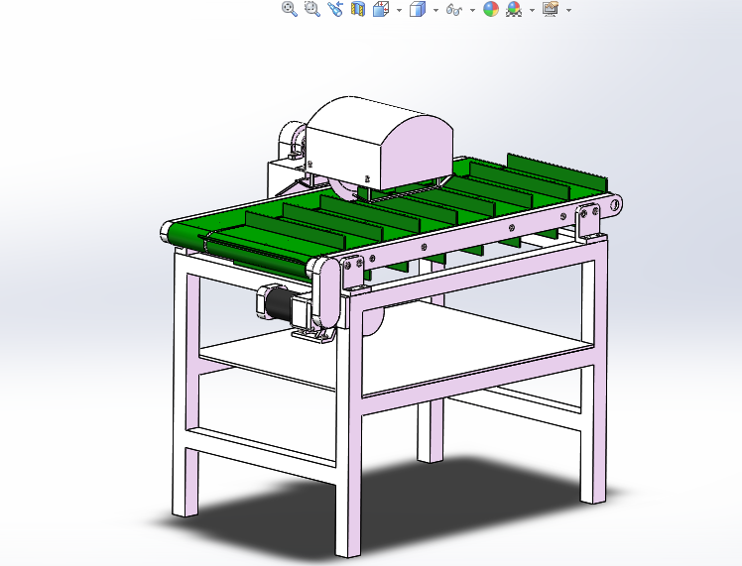Expand the Apply Scene dropdown arrow
Screen dimensions: 742x566
click(532, 10)
